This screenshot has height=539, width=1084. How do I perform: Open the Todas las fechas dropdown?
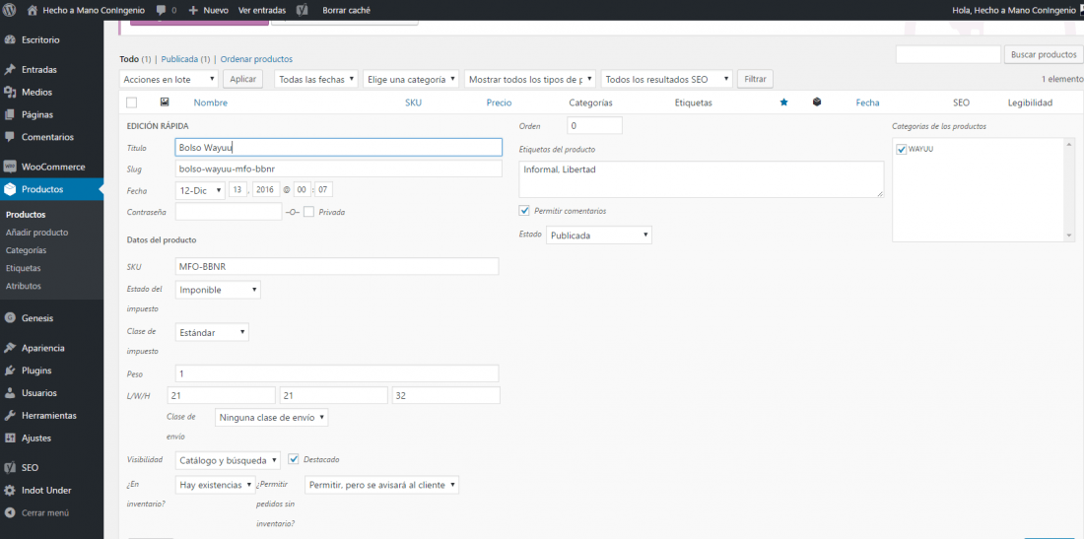click(x=316, y=80)
